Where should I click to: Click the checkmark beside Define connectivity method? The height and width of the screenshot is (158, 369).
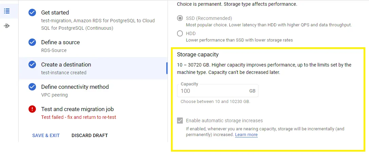pyautogui.click(x=32, y=87)
